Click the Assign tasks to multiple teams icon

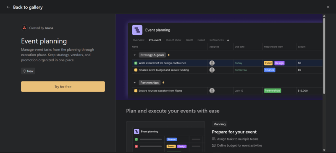(213, 139)
